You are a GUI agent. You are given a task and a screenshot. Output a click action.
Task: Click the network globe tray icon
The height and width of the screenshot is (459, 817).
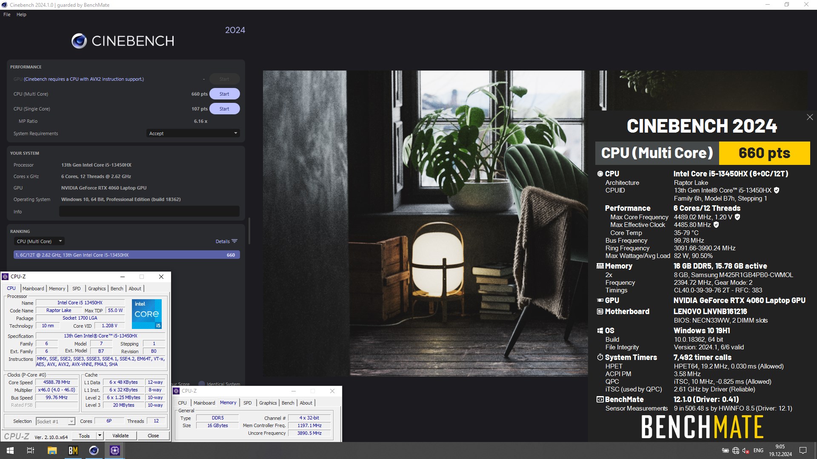(x=736, y=450)
